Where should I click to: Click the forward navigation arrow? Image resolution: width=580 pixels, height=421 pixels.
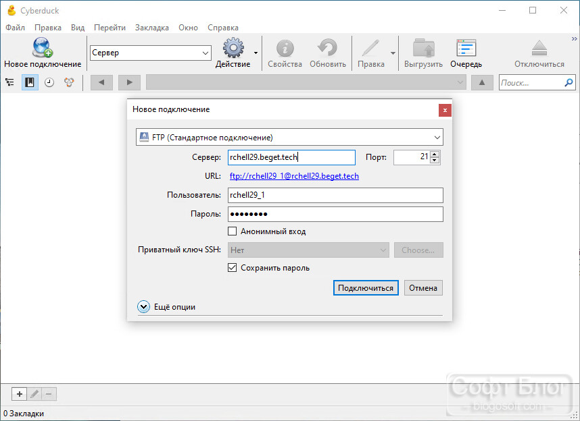pyautogui.click(x=130, y=82)
